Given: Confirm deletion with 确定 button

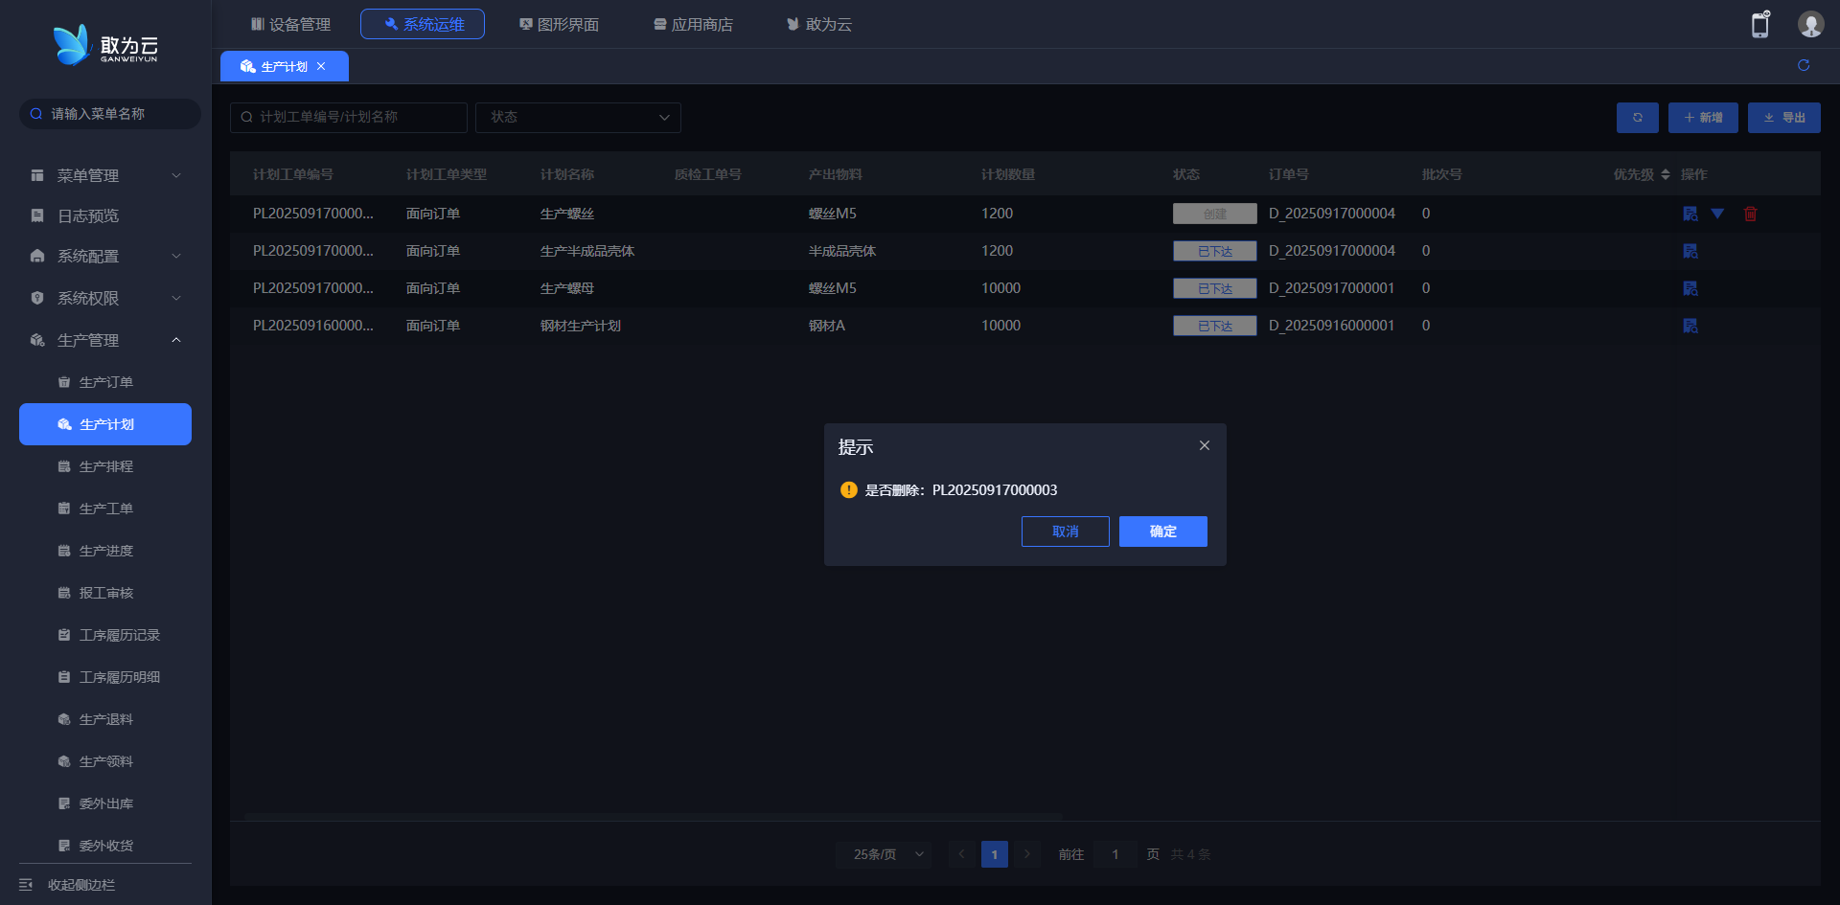Looking at the screenshot, I should tap(1162, 532).
